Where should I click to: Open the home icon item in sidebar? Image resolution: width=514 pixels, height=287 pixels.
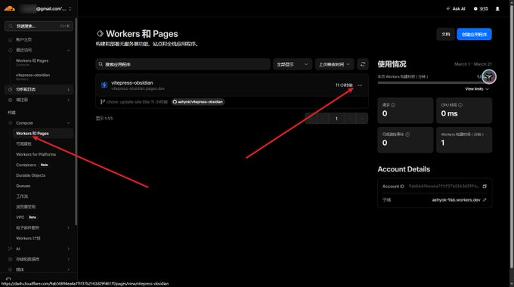tap(10, 39)
